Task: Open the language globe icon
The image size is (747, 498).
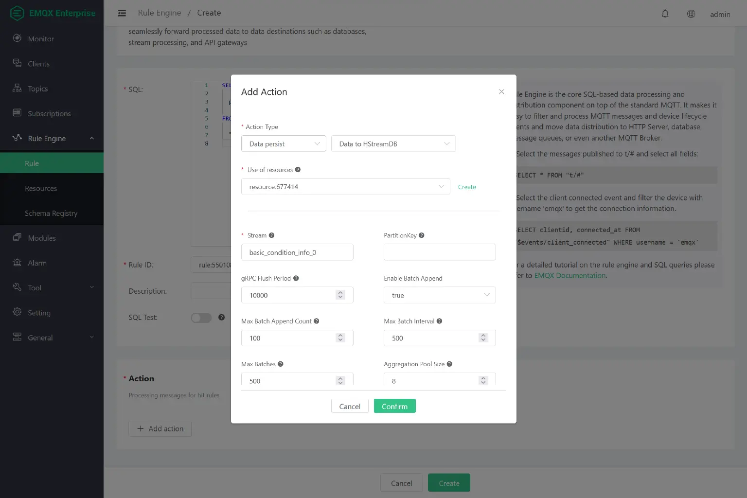Action: (x=691, y=14)
